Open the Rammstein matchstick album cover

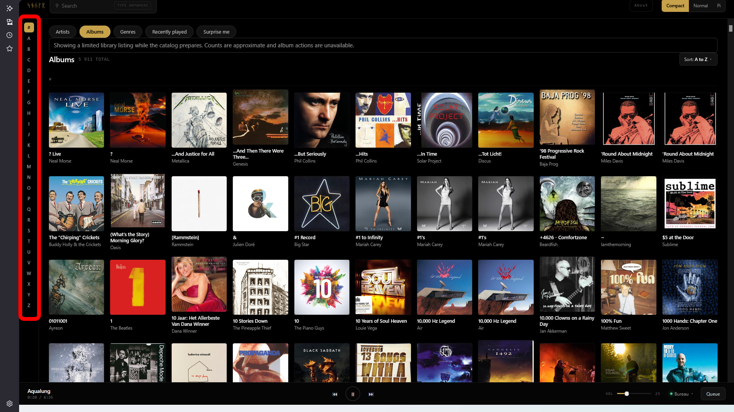click(199, 204)
